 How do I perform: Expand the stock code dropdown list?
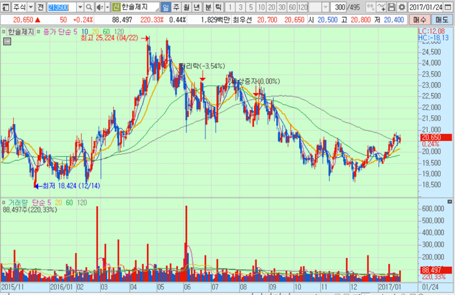[77, 7]
